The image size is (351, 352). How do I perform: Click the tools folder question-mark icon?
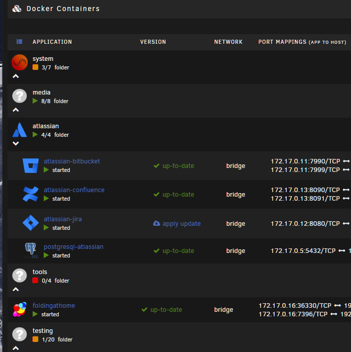click(20, 276)
